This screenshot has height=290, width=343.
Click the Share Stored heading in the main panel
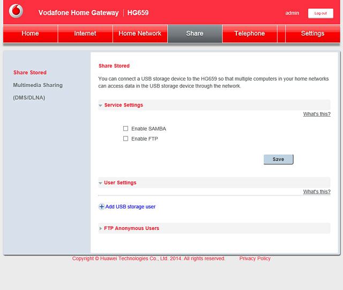click(x=114, y=66)
